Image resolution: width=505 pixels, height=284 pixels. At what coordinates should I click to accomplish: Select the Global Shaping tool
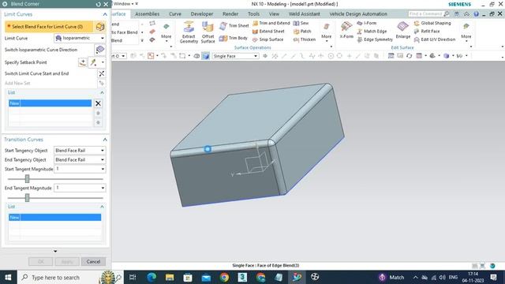click(432, 23)
